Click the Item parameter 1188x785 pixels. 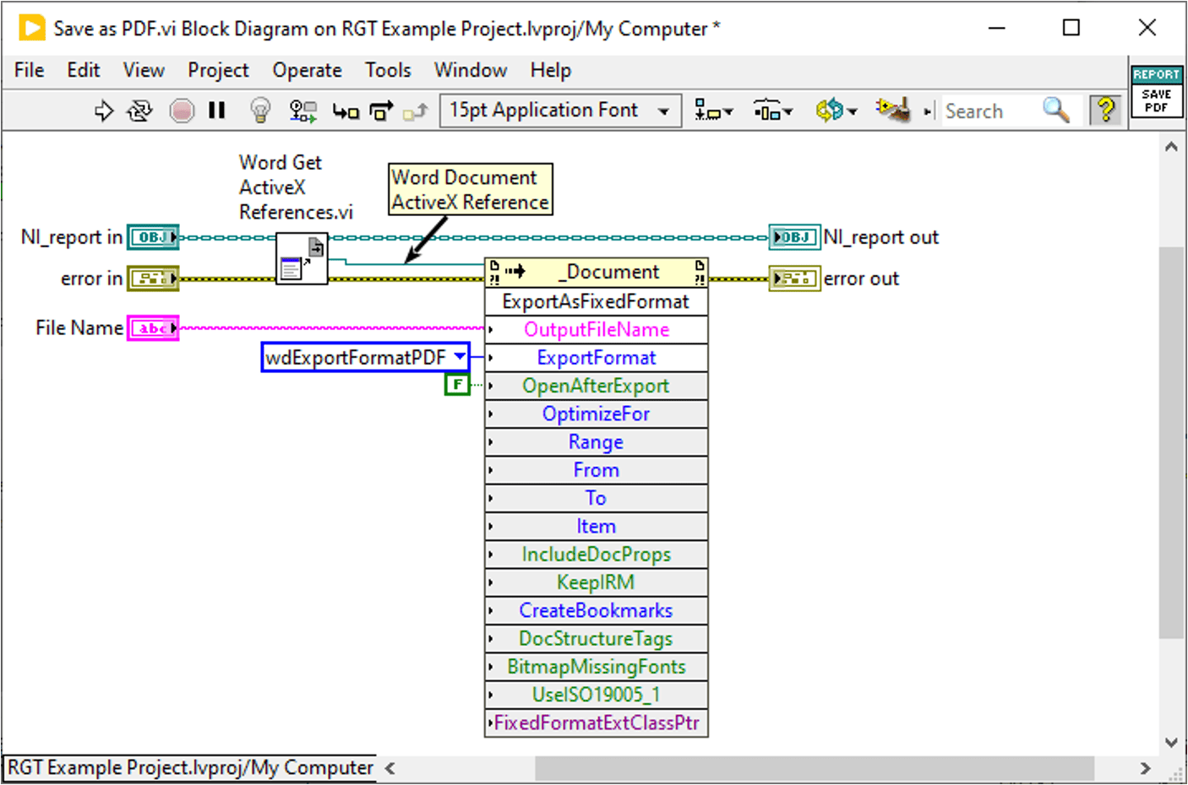coord(597,526)
